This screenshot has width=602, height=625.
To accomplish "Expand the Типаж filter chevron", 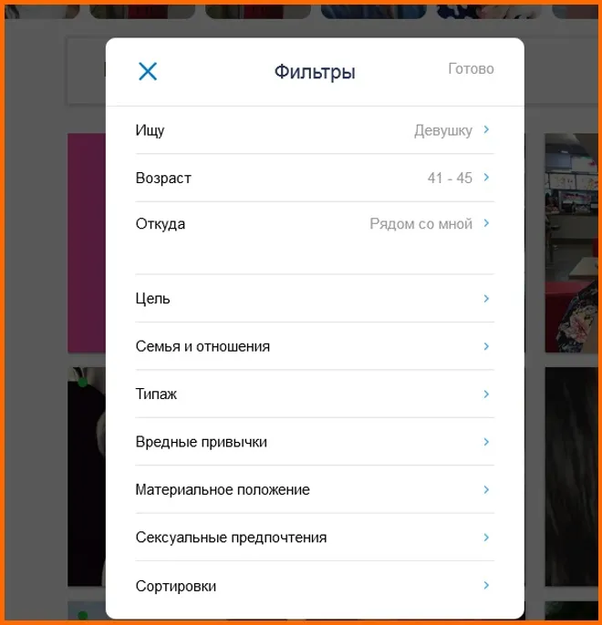I will point(486,394).
